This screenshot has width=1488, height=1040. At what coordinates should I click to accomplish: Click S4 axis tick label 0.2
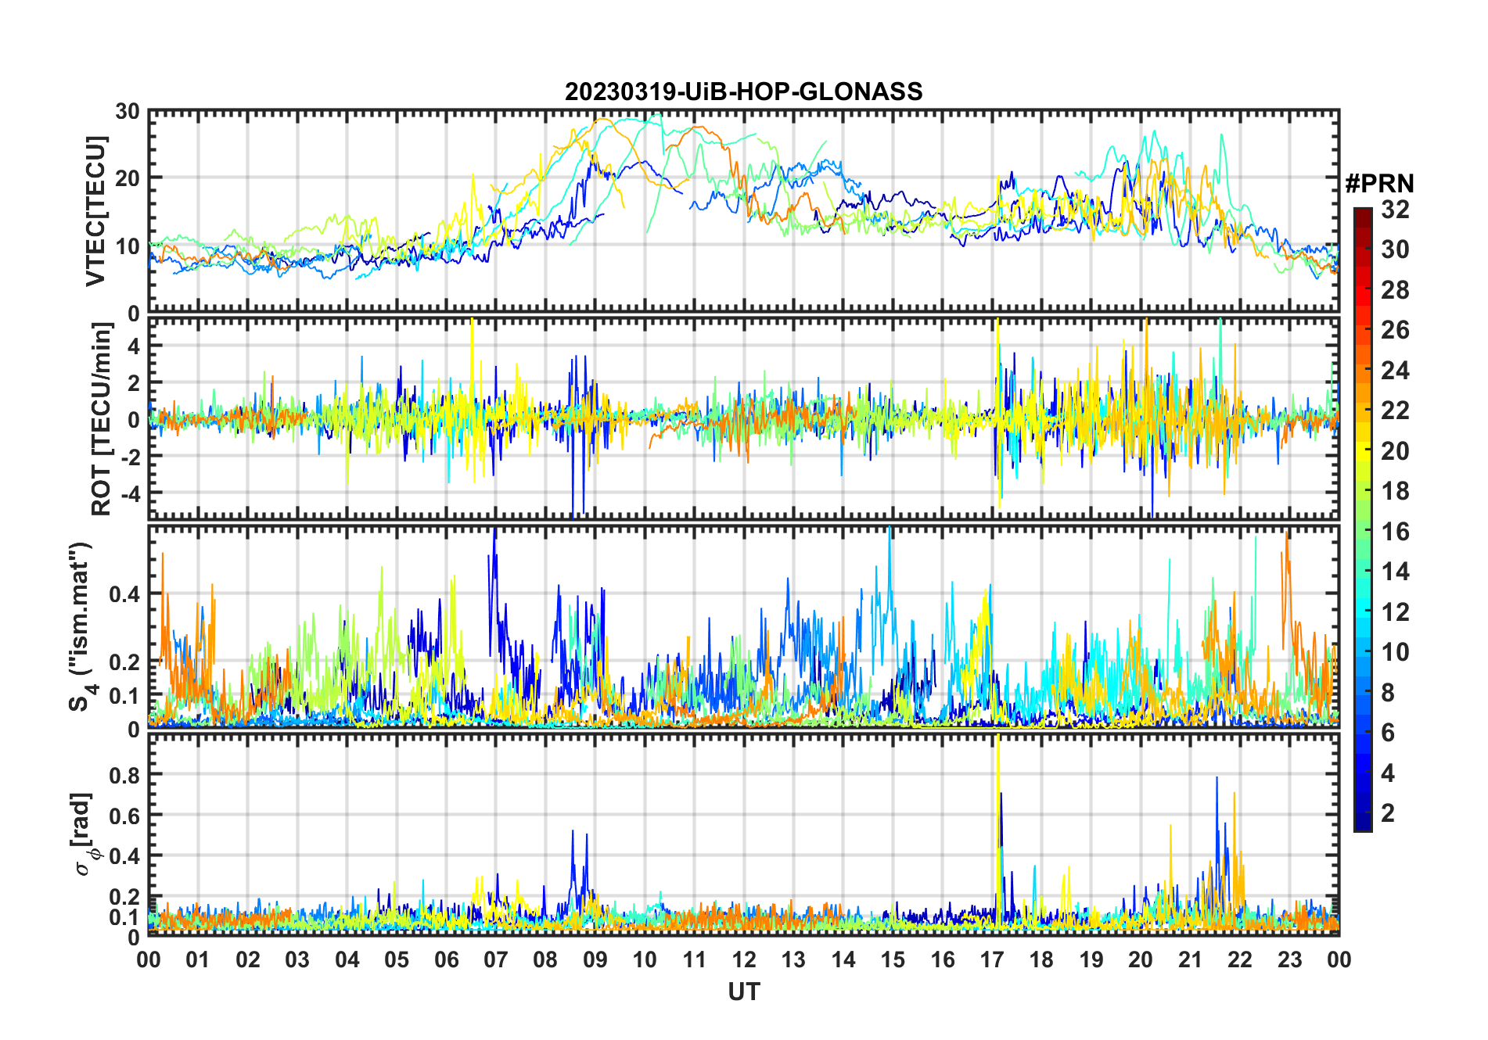[x=125, y=662]
